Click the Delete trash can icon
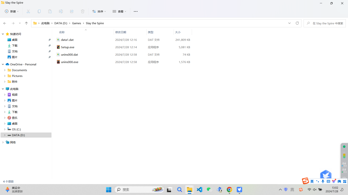The width and height of the screenshot is (348, 195). pyautogui.click(x=83, y=11)
